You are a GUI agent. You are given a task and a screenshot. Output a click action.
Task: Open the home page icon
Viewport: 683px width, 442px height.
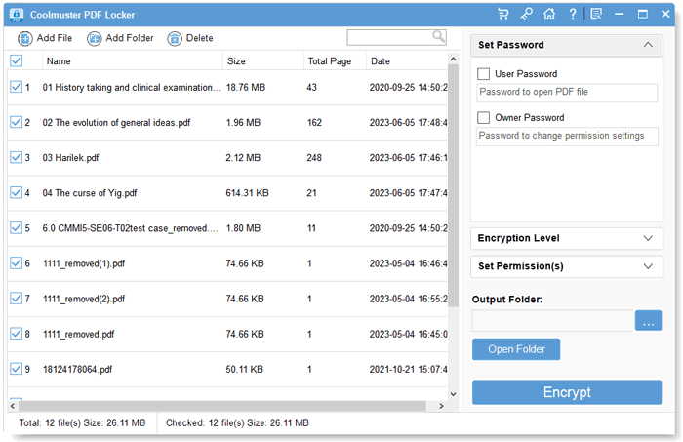tap(549, 14)
